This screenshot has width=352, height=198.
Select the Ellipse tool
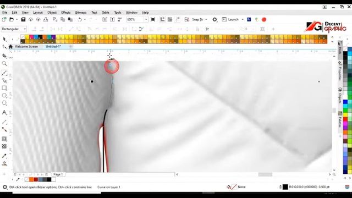4,95
